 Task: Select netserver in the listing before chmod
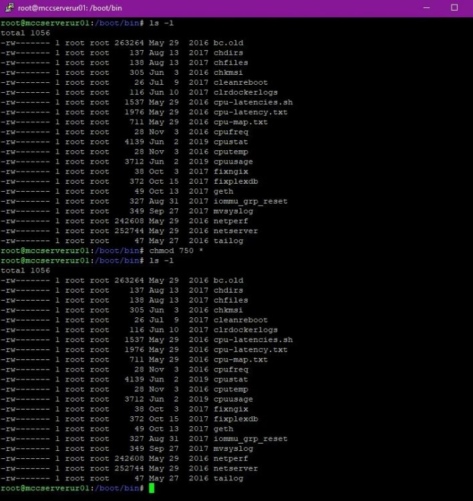[236, 231]
